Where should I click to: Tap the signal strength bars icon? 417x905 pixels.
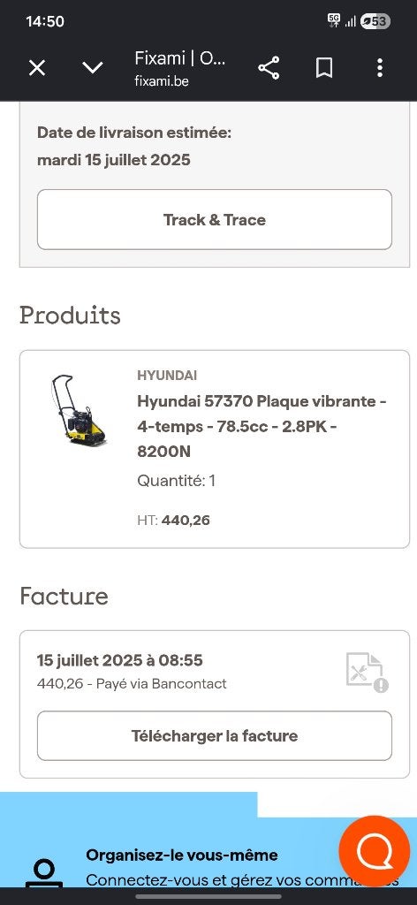350,22
